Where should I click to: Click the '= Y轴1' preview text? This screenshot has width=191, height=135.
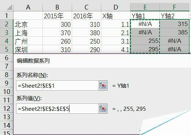121,86
